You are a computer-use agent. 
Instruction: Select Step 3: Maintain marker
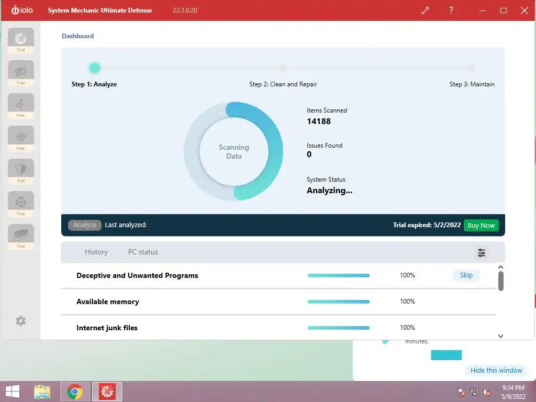pyautogui.click(x=472, y=68)
